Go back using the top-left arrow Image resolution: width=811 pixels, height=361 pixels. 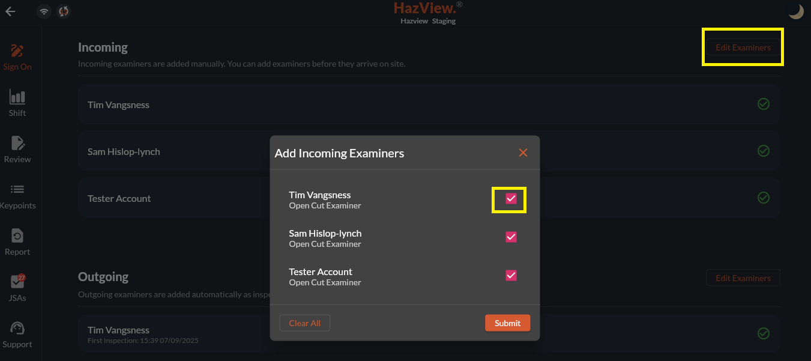[10, 11]
